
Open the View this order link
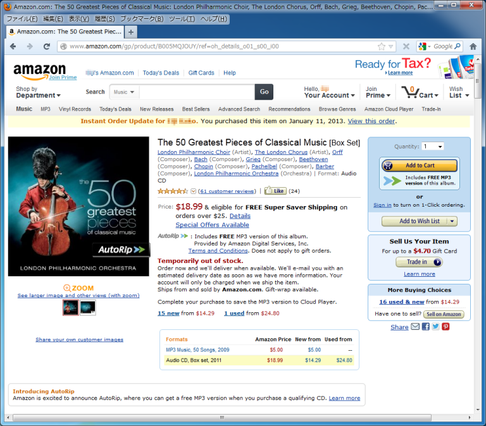click(371, 121)
